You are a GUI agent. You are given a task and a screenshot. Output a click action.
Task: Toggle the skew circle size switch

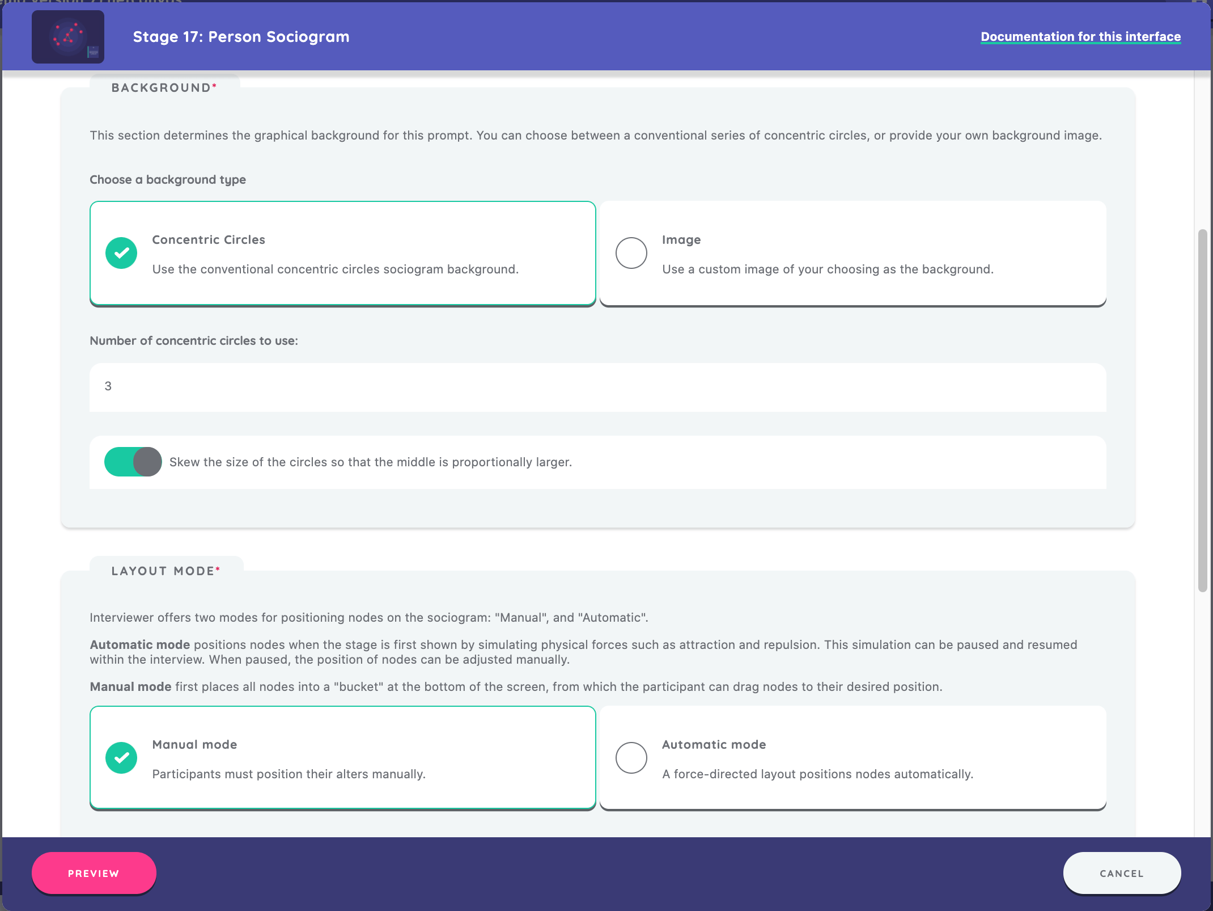133,462
